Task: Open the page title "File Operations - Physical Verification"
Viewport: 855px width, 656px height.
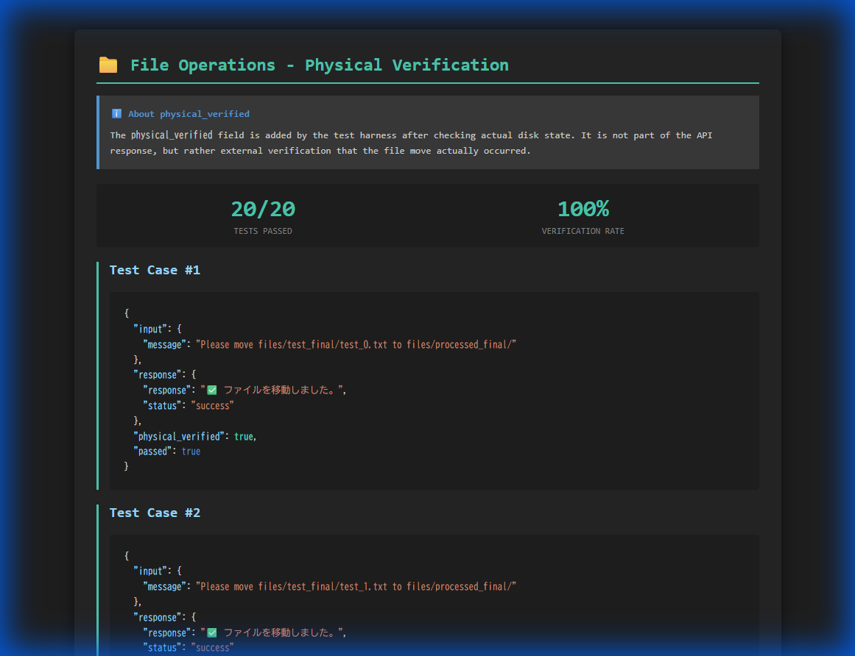Action: pyautogui.click(x=319, y=65)
